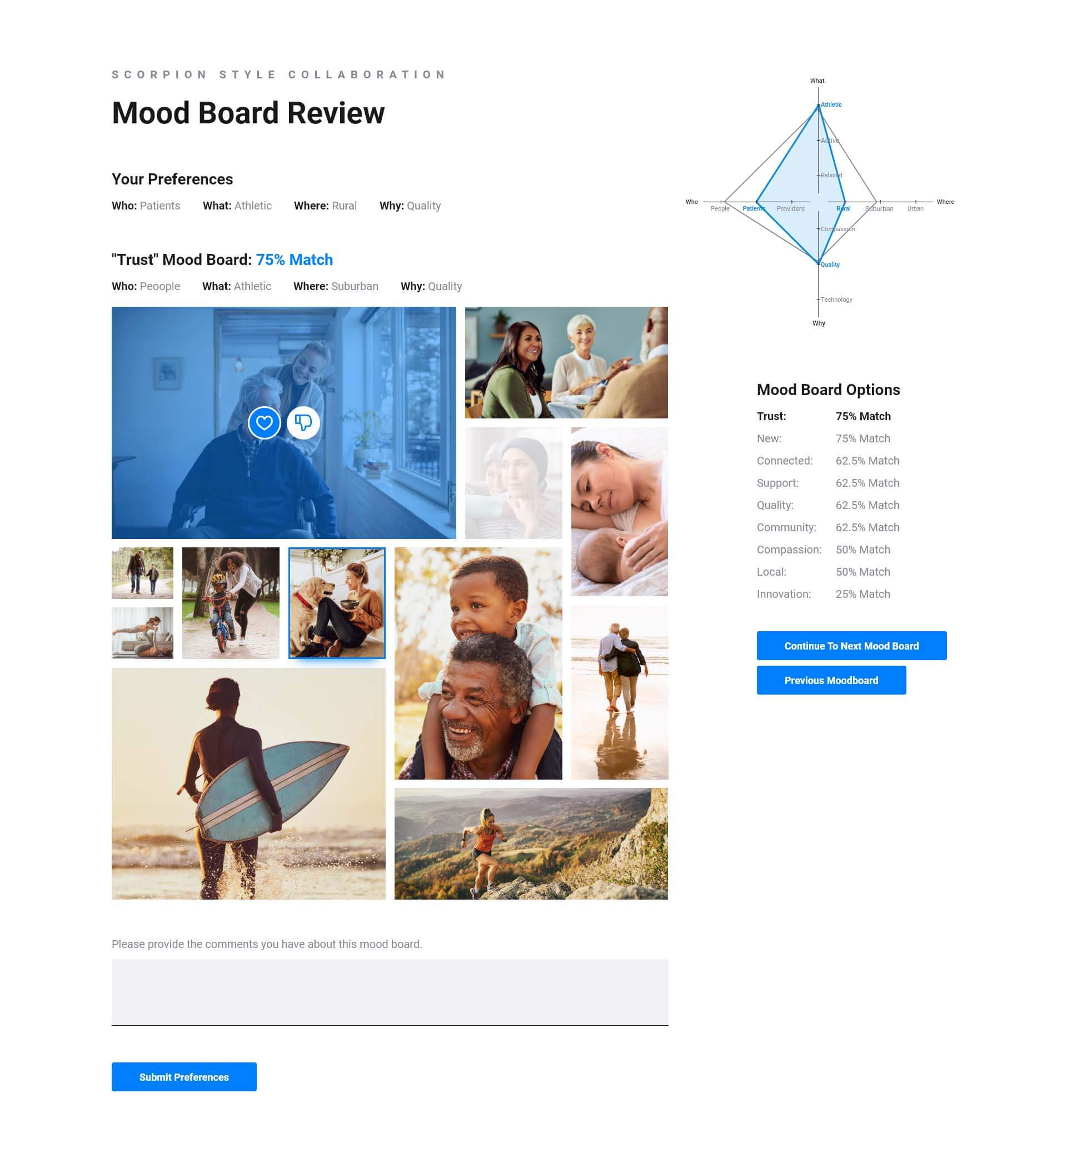
Task: Select the radar chart 'Quality' axis point
Action: (818, 263)
